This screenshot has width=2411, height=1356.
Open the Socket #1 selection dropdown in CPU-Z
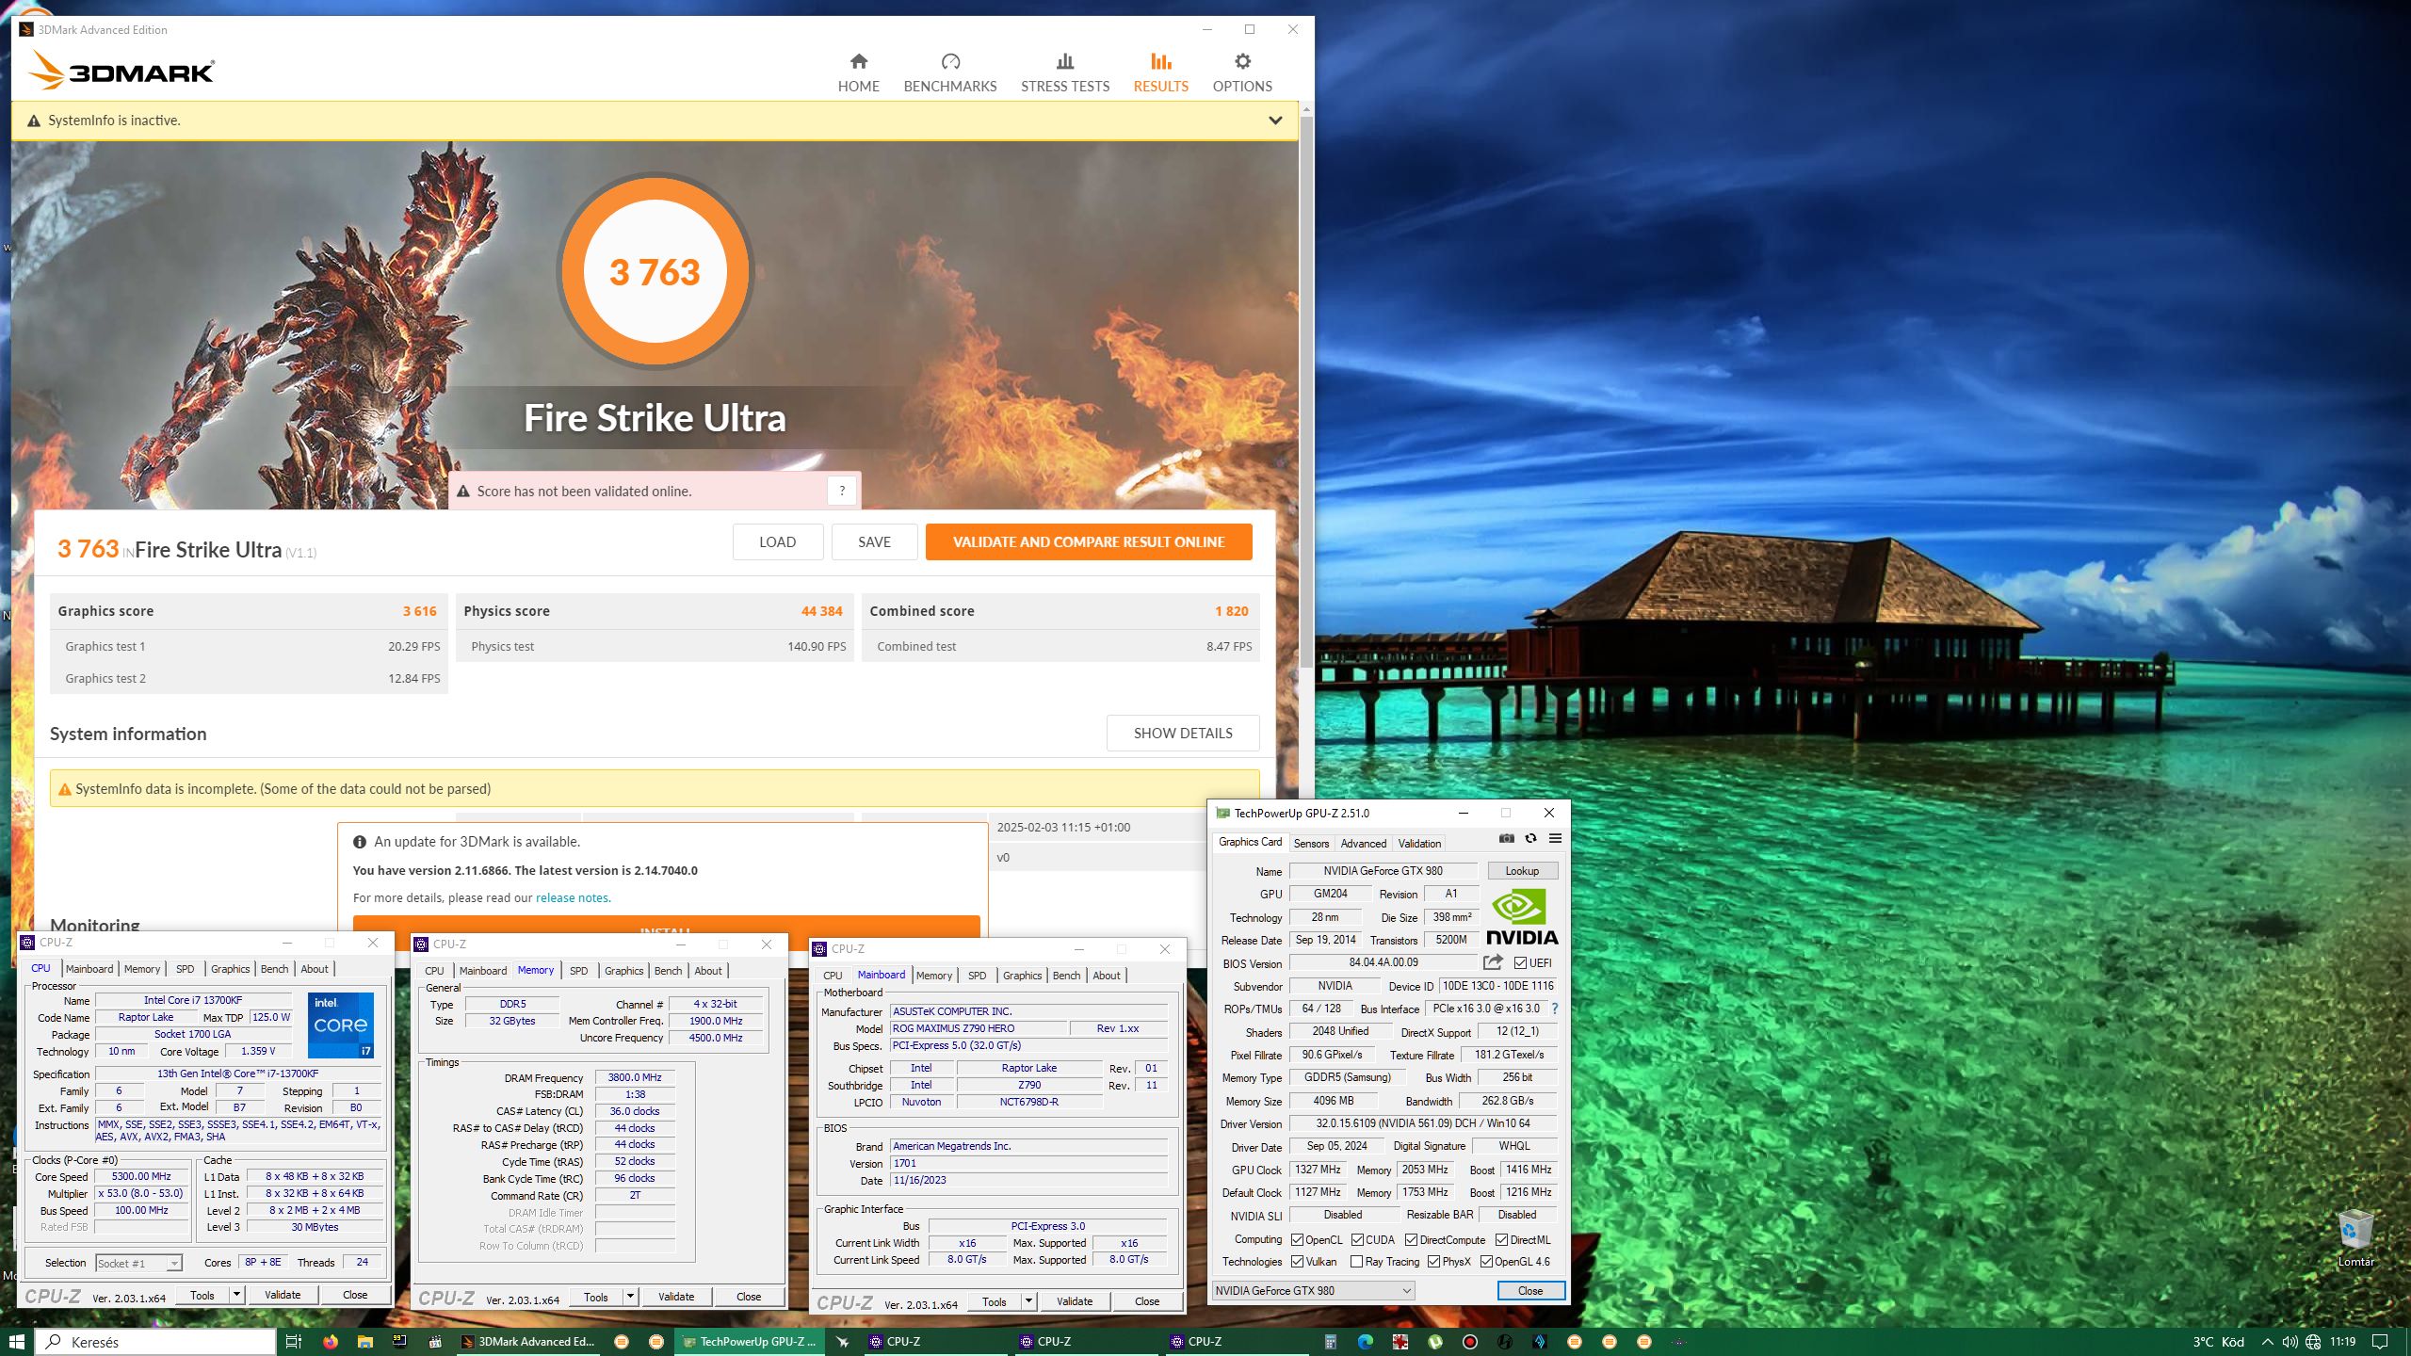click(x=138, y=1263)
